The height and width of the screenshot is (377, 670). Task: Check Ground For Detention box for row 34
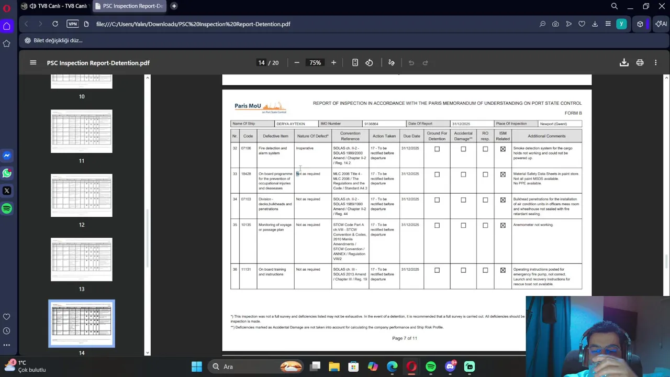437,200
